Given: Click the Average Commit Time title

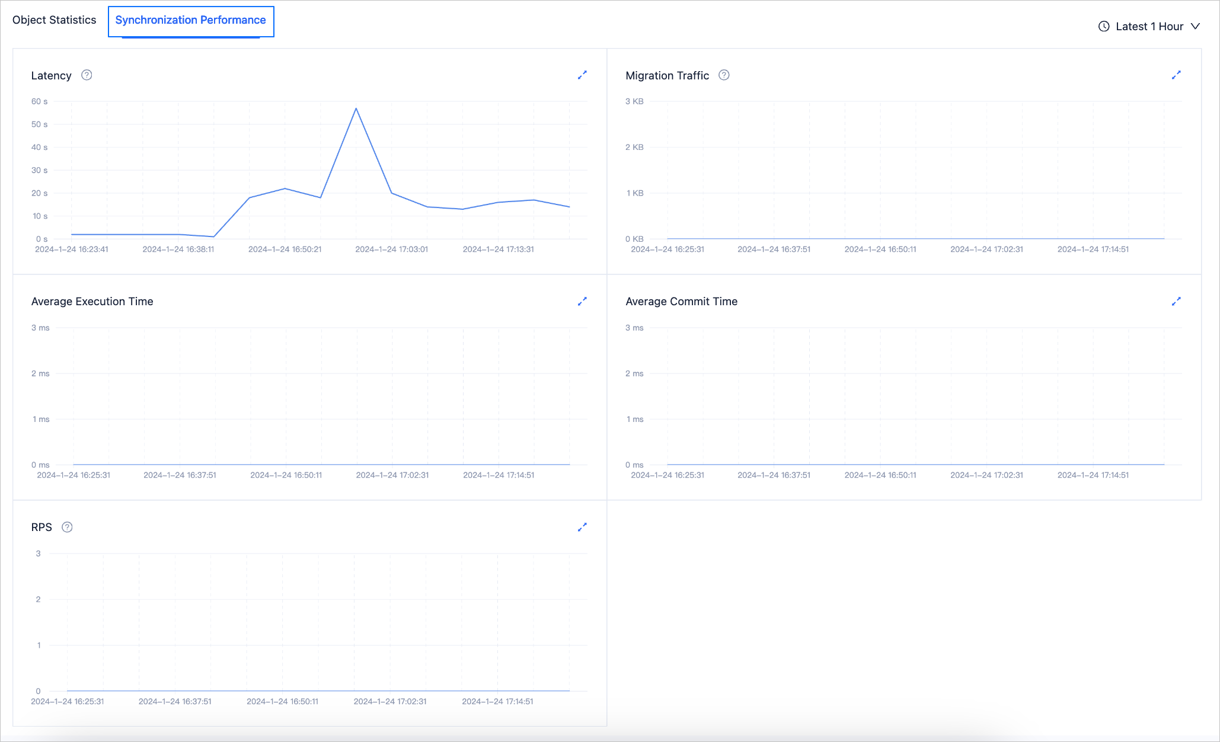Looking at the screenshot, I should coord(681,302).
